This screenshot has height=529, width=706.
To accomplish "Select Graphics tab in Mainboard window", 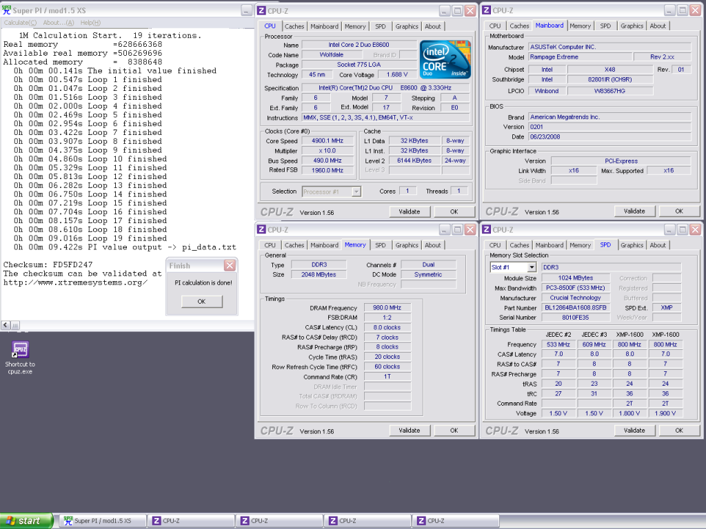I will [632, 26].
